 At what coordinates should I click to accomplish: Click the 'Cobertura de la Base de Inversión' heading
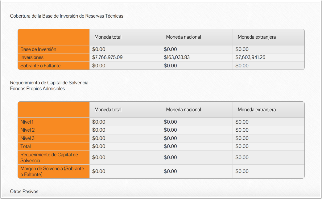(x=66, y=16)
